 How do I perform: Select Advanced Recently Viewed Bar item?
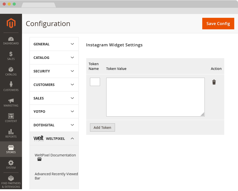(56, 176)
